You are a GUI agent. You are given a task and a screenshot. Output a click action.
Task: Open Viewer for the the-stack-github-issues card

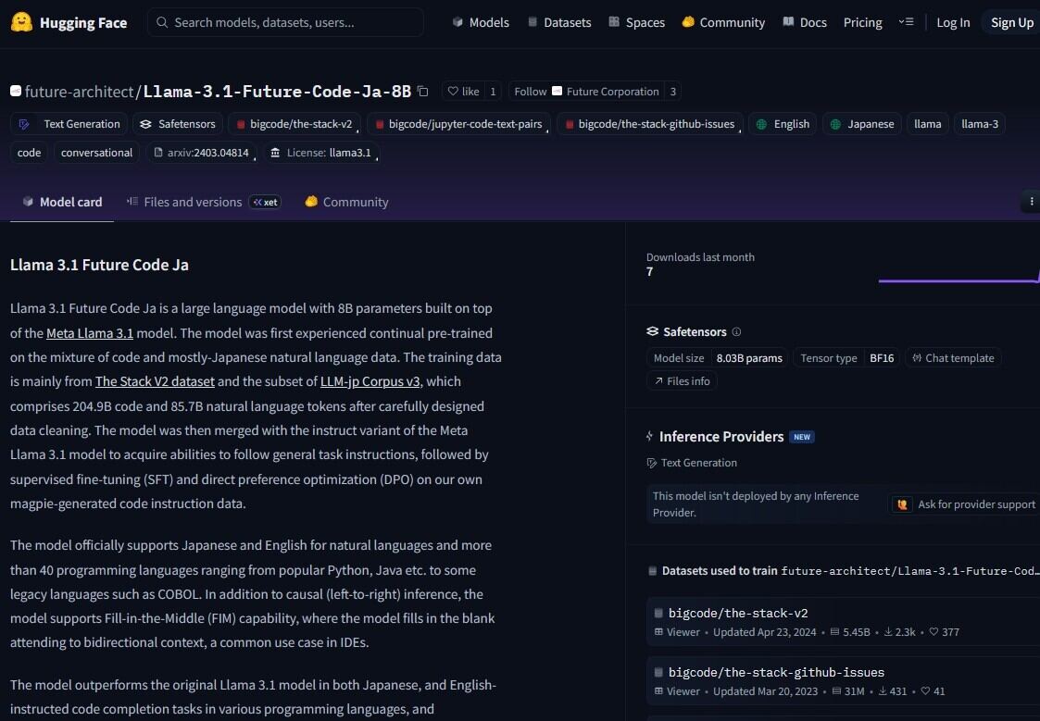[x=677, y=691]
